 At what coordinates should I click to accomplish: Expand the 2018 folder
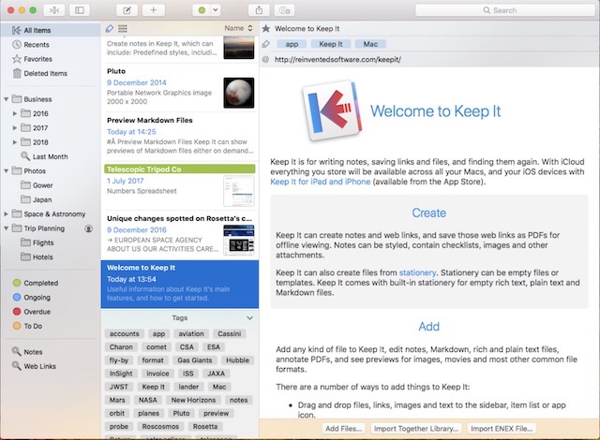(x=15, y=142)
